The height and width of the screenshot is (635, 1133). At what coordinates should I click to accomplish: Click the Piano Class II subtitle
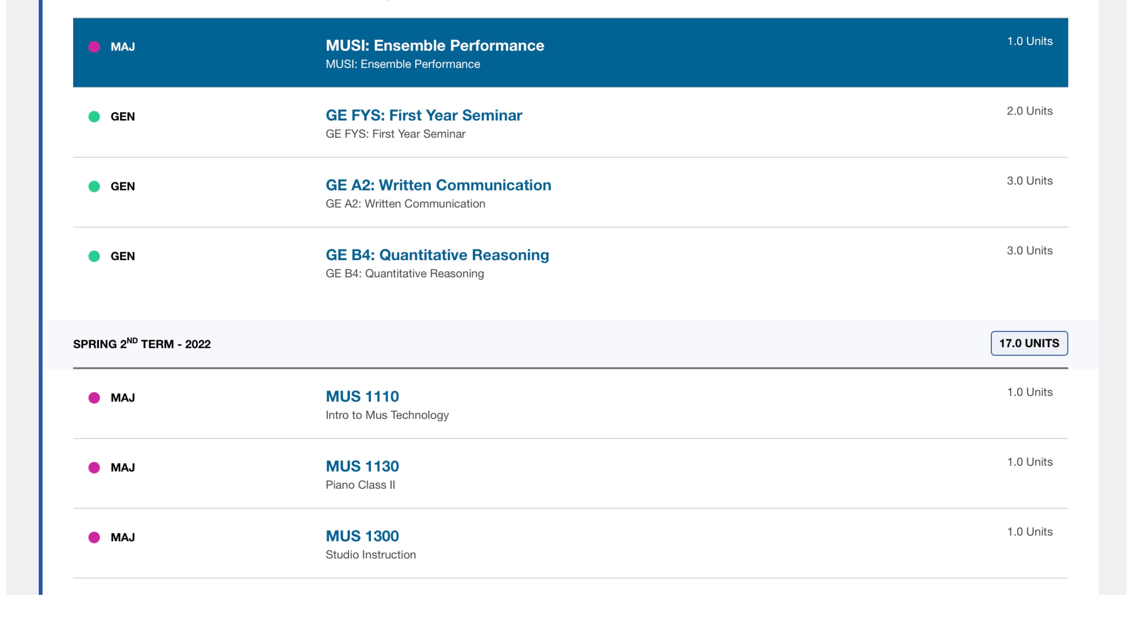pos(360,485)
